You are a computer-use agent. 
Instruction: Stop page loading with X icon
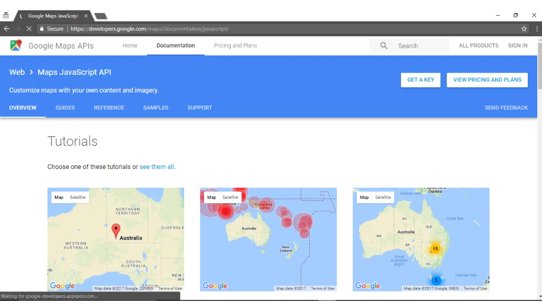pyautogui.click(x=28, y=29)
